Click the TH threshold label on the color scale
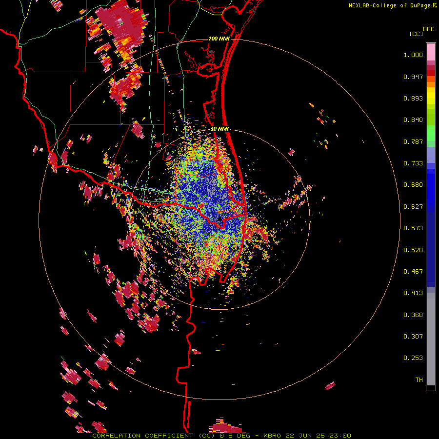This screenshot has width=439, height=439. pos(419,380)
